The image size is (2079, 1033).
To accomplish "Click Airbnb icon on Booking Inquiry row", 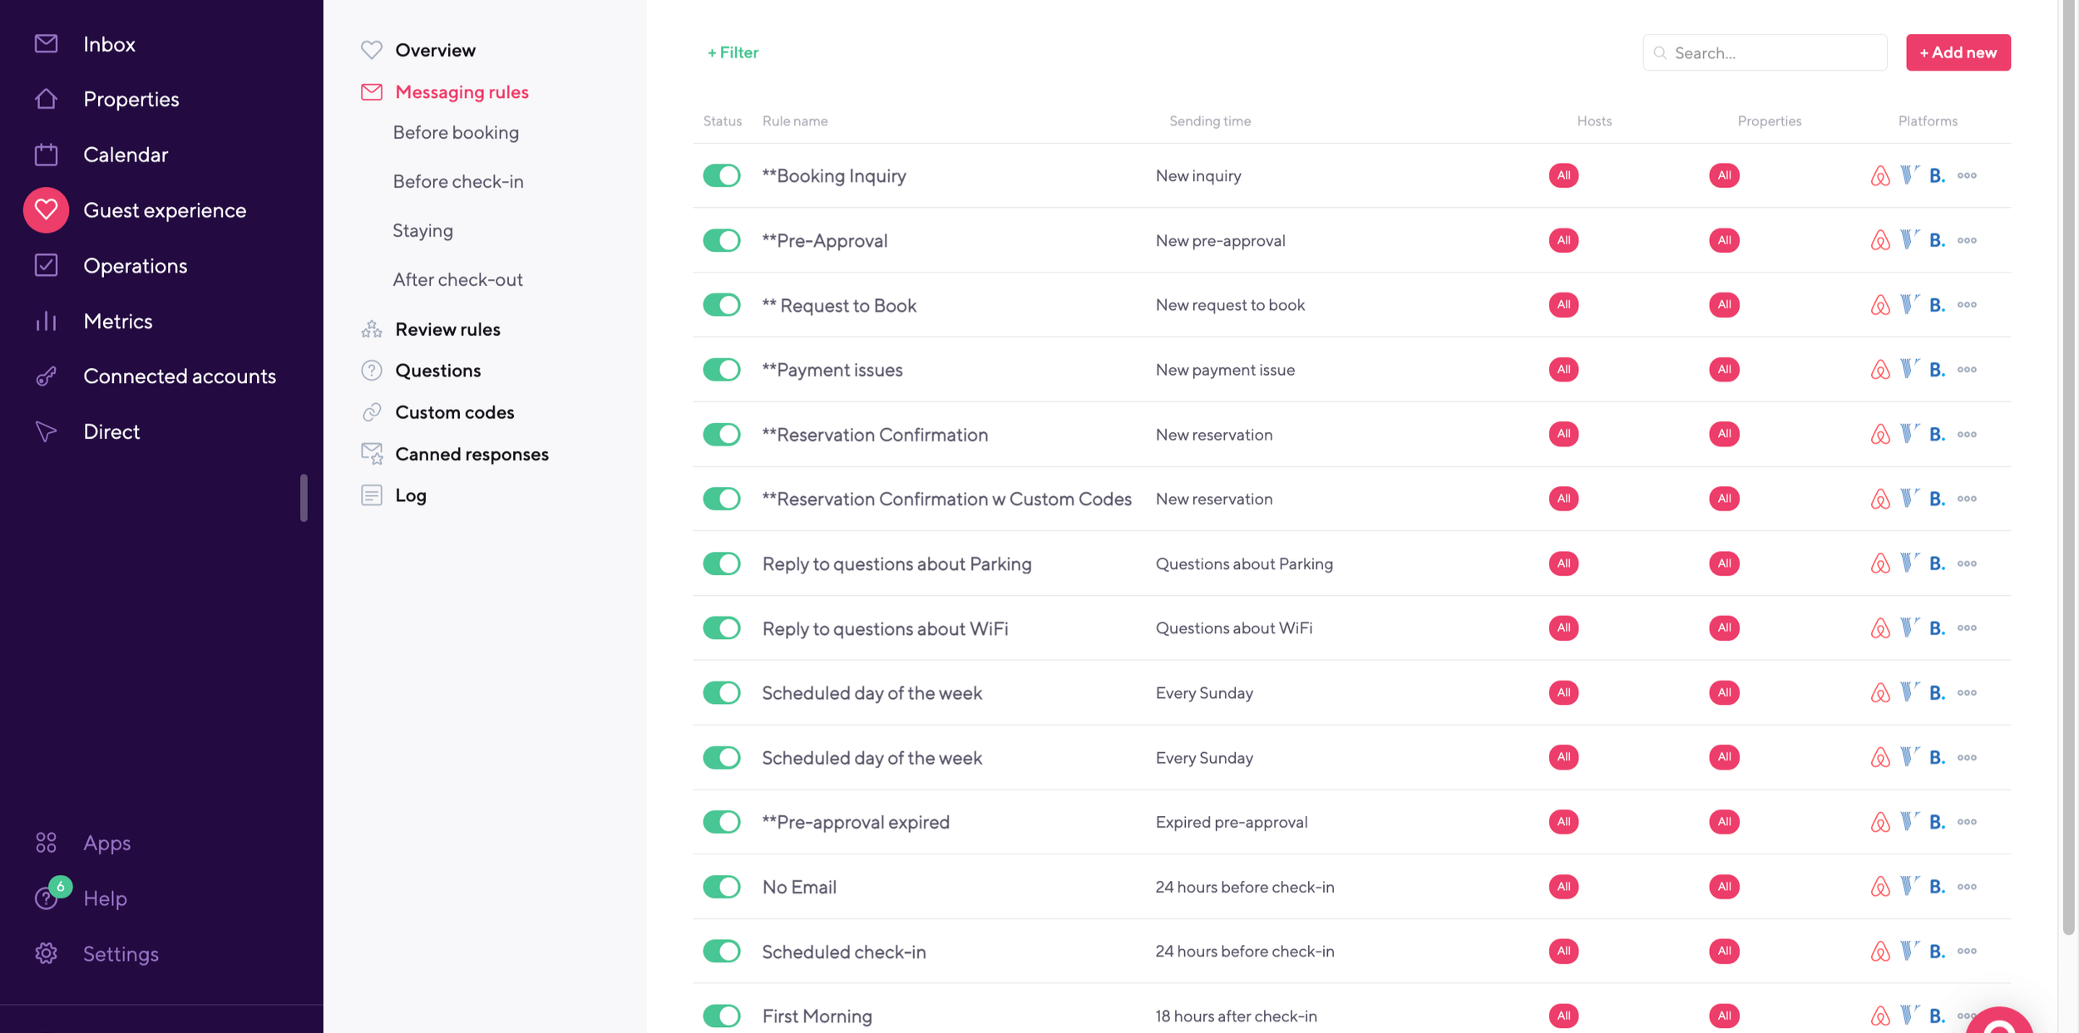I will point(1879,175).
